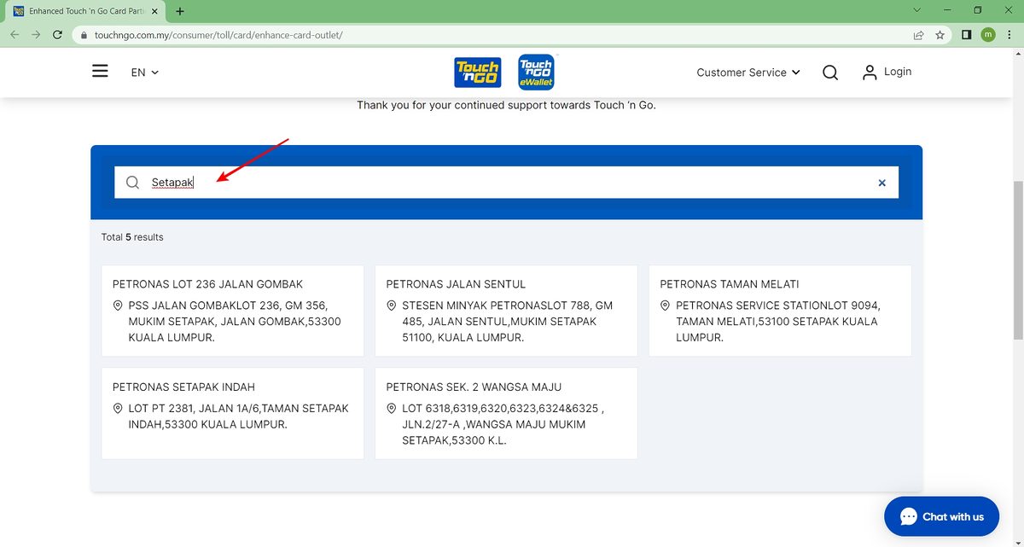Click the location pin for Taman Melati address
This screenshot has height=547, width=1024.
point(666,306)
